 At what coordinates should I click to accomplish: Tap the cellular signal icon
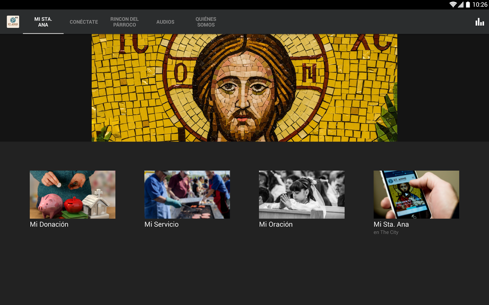[x=461, y=4]
